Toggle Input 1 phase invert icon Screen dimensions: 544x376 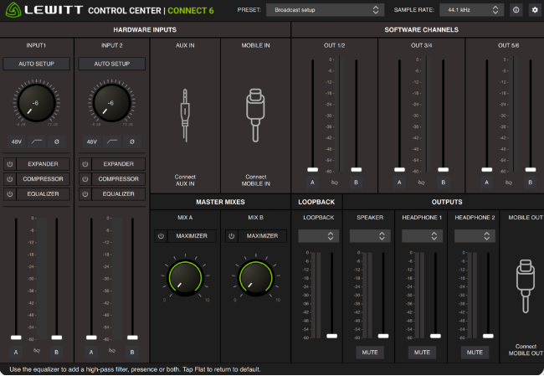[x=57, y=142]
